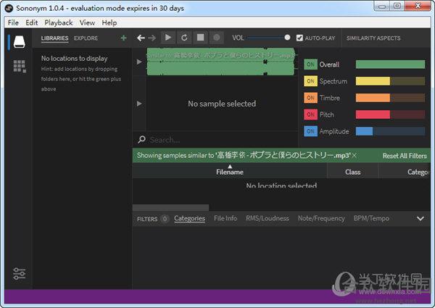The image size is (435, 308).
Task: Open the Libraries drive icon in sidebar
Action: 20,41
